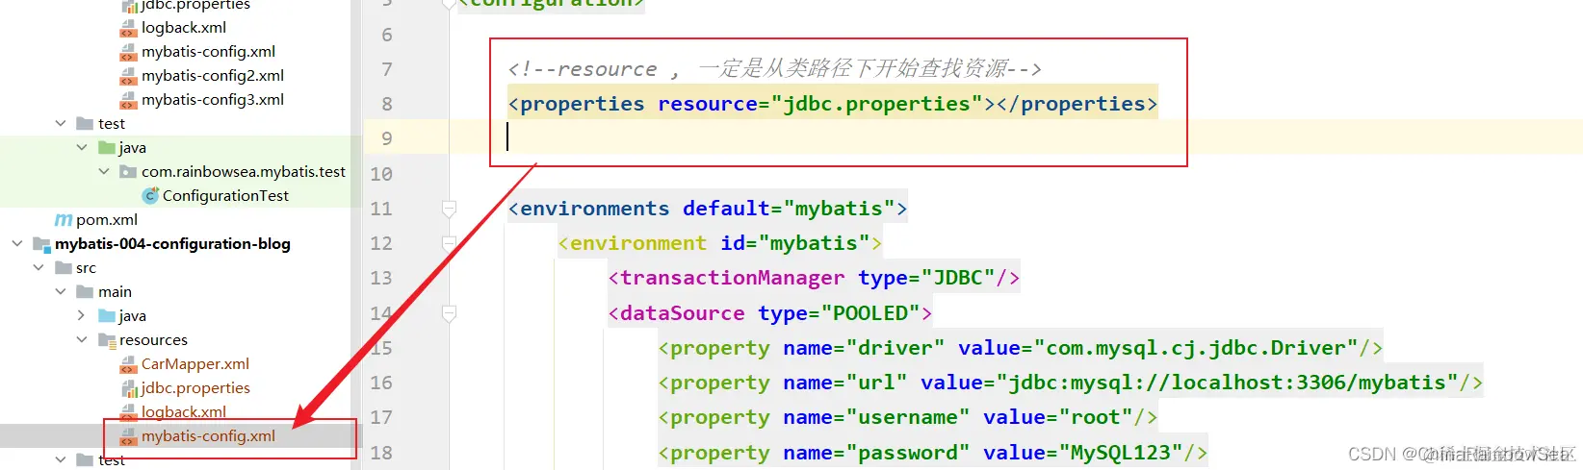The image size is (1583, 470).
Task: Open the orange jdbc.properties file
Action: point(195,388)
